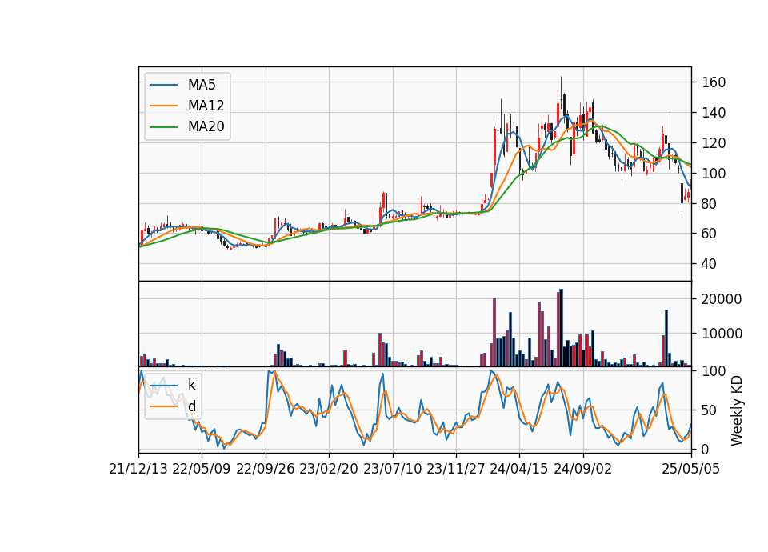The image size is (768, 552).
Task: Click the 60 price axis label
Action: pos(709,234)
